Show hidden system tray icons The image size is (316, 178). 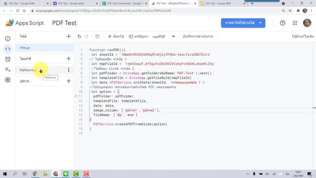(x=247, y=174)
